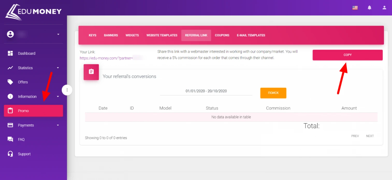
Task: Click the orange ПОИСК search button
Action: coord(273,93)
